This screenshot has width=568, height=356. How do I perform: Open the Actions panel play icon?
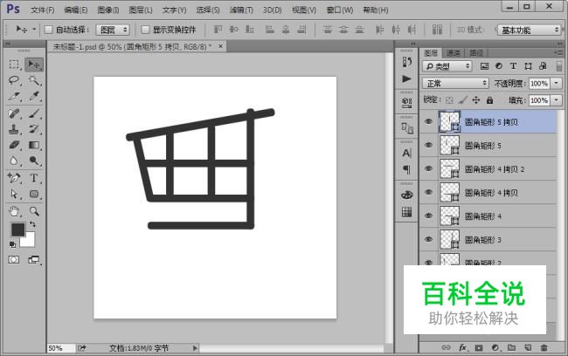tap(407, 79)
